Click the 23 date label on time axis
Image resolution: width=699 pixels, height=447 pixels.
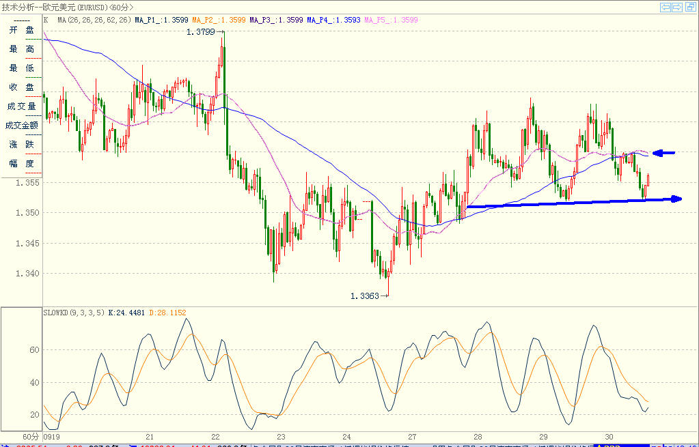(x=281, y=437)
